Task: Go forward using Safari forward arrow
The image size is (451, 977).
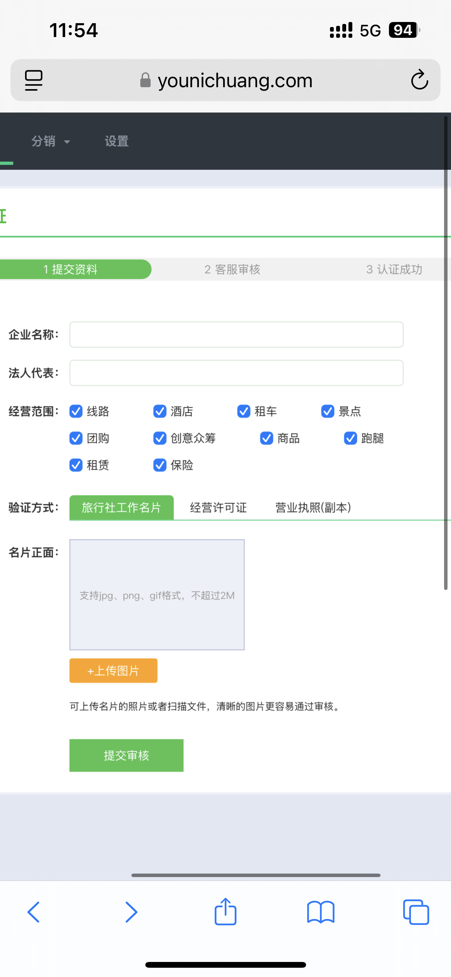Action: [131, 912]
